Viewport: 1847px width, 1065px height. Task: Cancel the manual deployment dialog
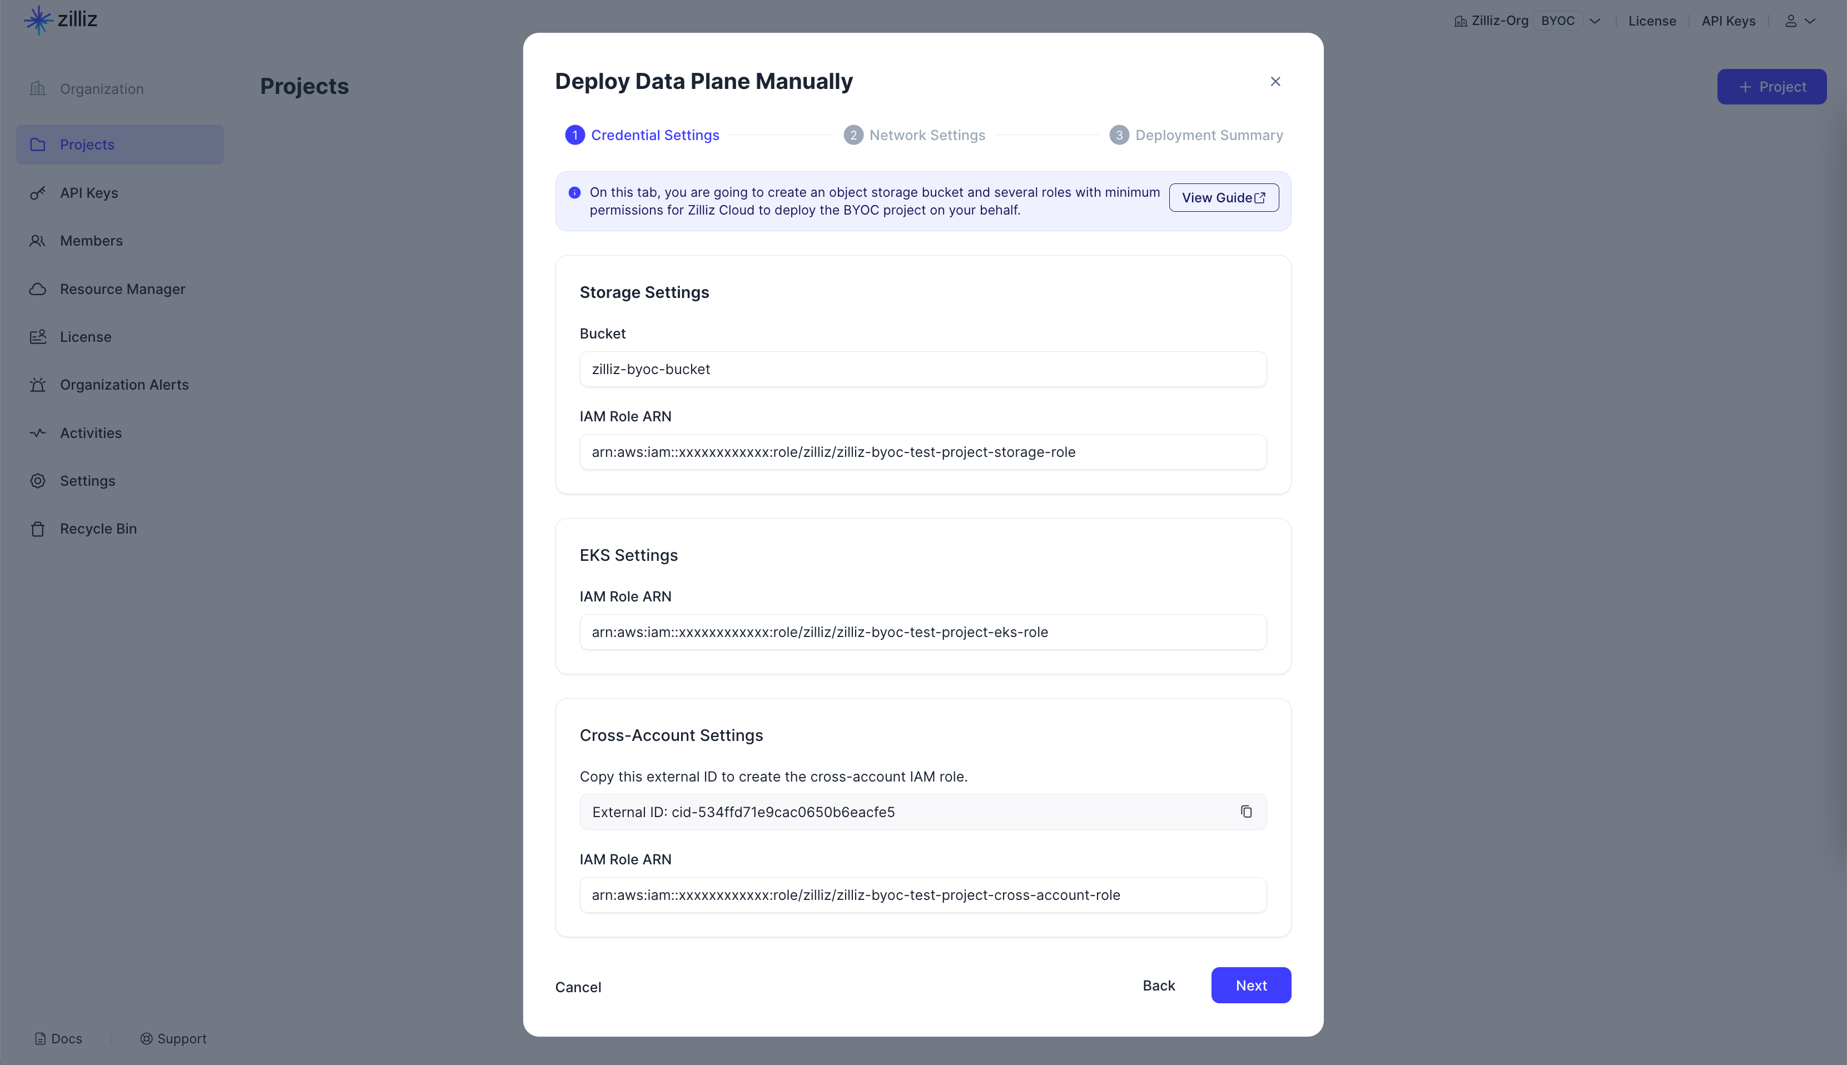click(x=578, y=987)
